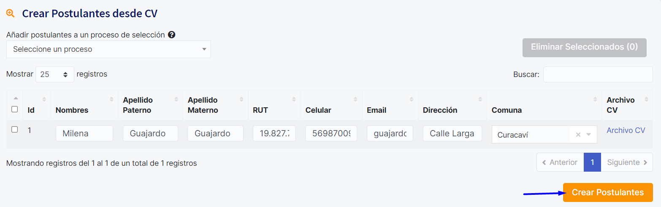Sort by Celular column sort icon
Screen dimensions: 661x207
(x=355, y=99)
